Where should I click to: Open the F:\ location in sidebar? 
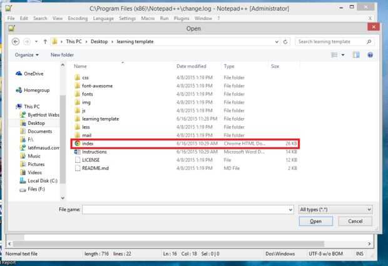27,139
